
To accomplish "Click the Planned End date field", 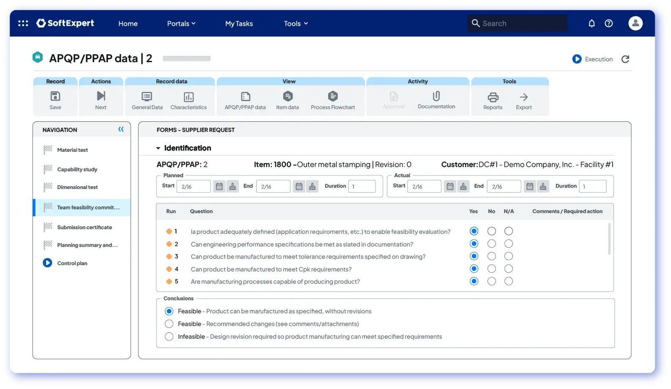I will pos(273,186).
